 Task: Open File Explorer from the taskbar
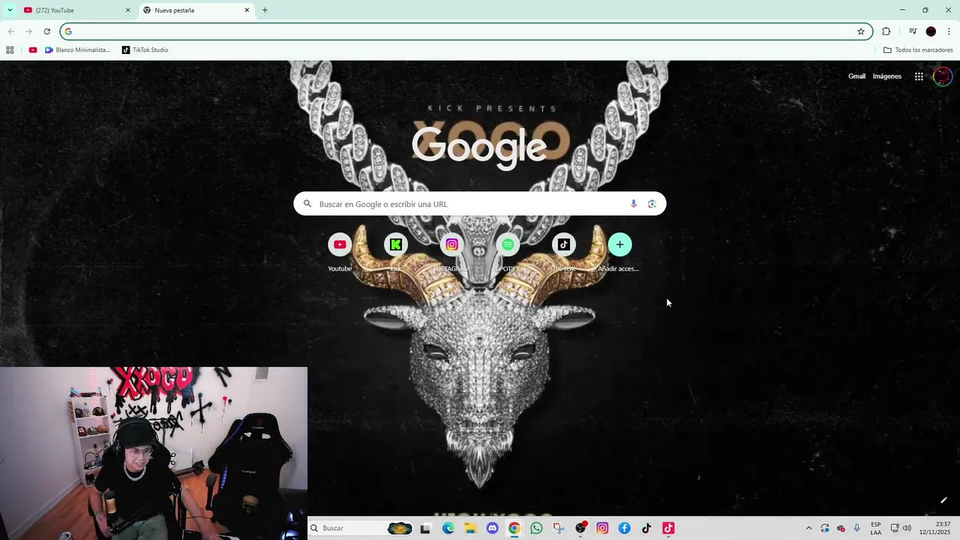[x=470, y=528]
